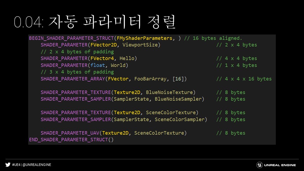The height and width of the screenshot is (171, 304).
Task: Click 'BEGIN_SHADER_PARAMETER_STRUCT' macro text
Action: tap(71, 38)
